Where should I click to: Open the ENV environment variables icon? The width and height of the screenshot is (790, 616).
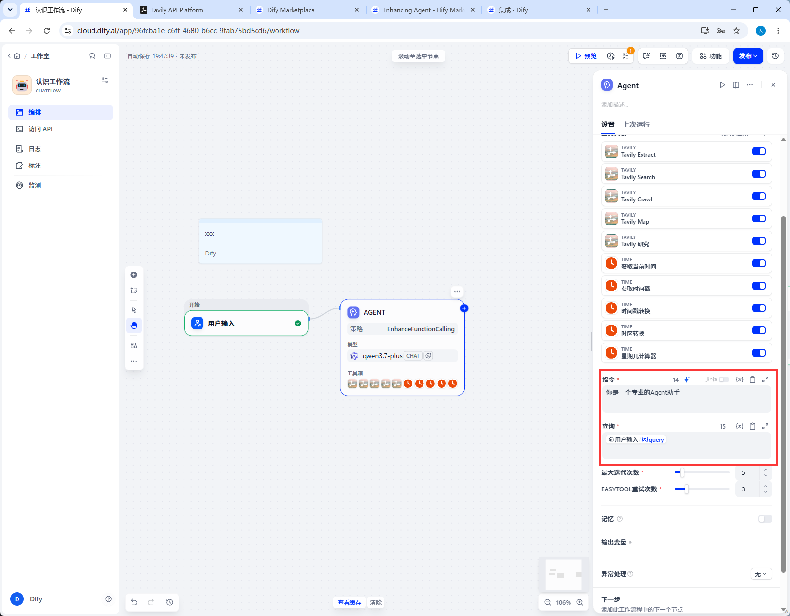tap(663, 56)
